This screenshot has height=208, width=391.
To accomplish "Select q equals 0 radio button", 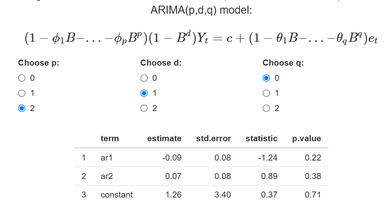I will [266, 78].
